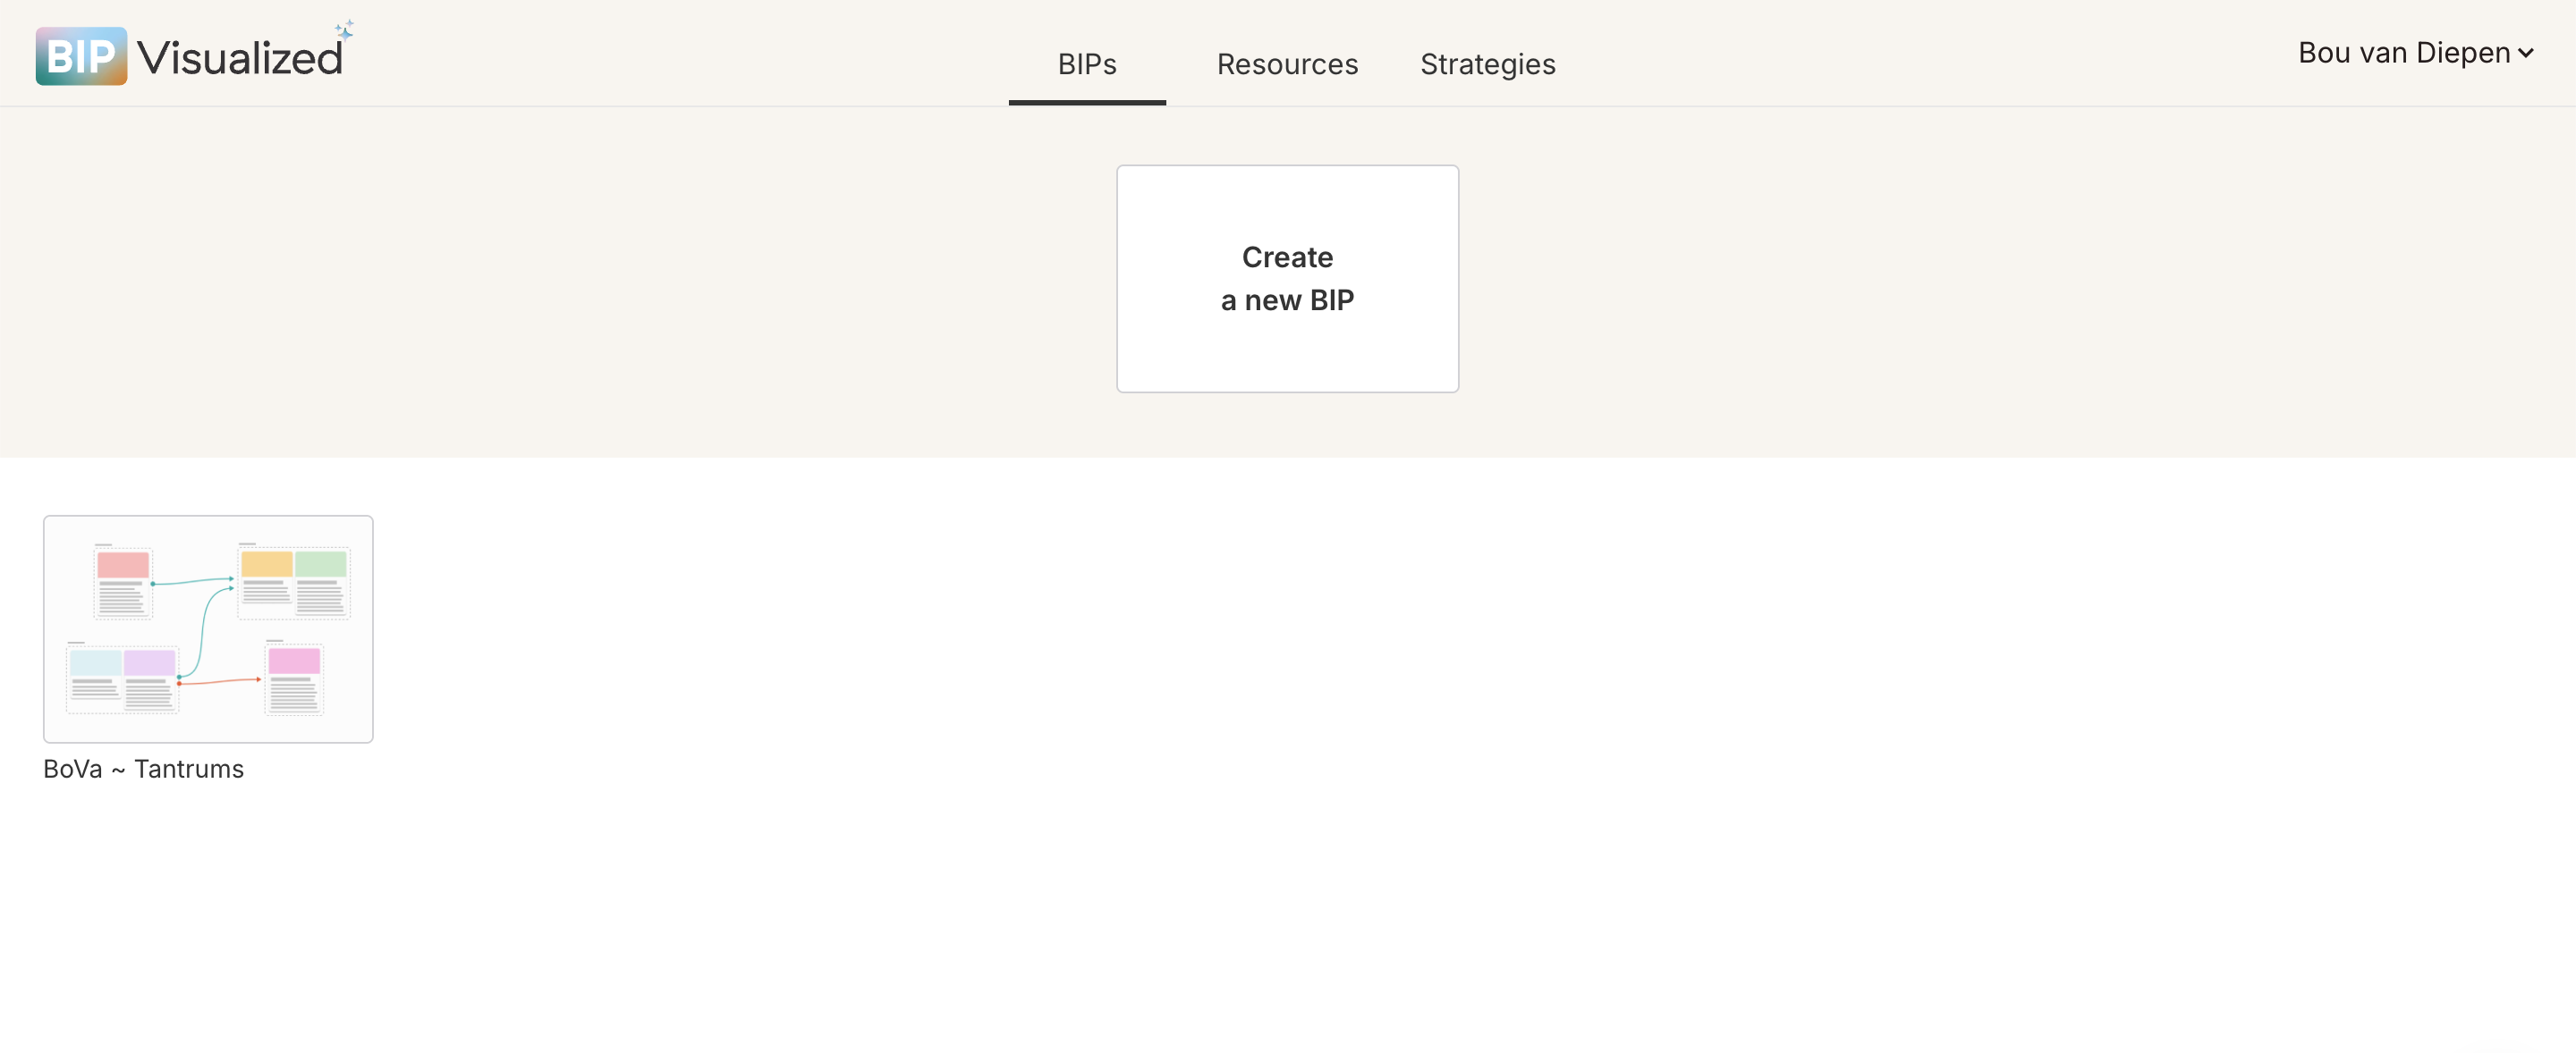Click the BoVa ~ Tantrums title text

click(x=143, y=768)
